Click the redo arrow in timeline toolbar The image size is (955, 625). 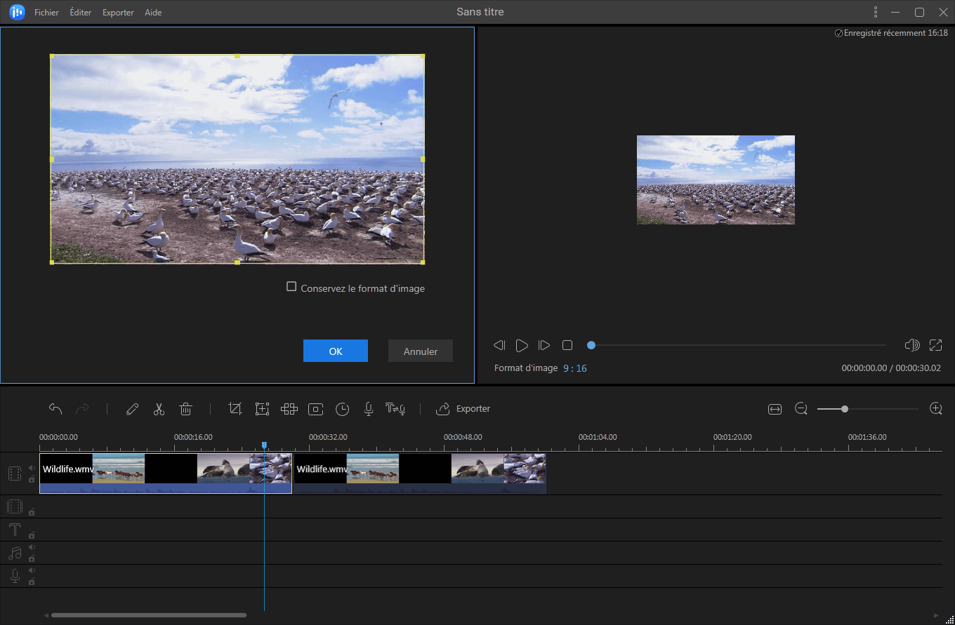pyautogui.click(x=82, y=409)
